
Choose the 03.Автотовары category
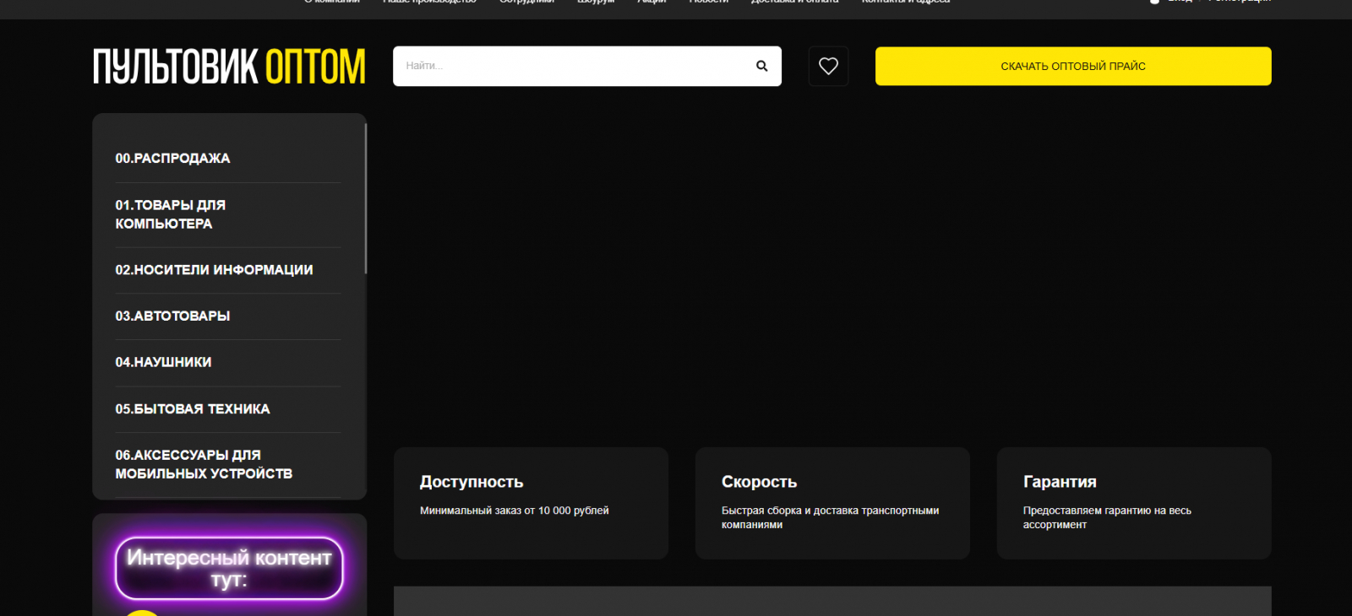[x=172, y=316]
